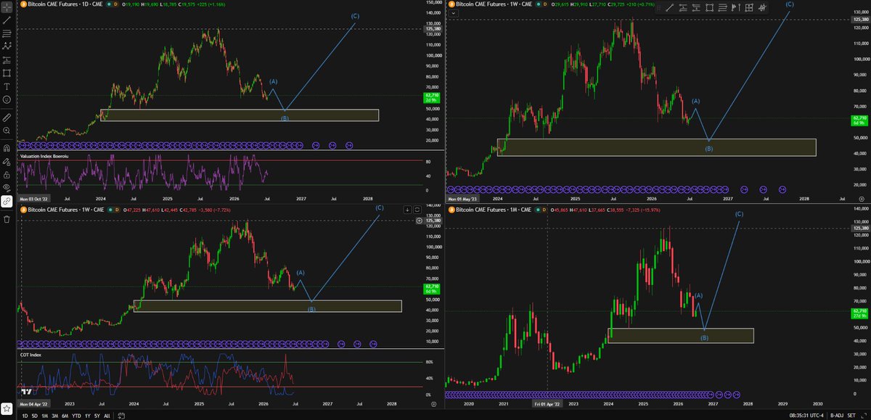871x420 pixels.
Task: Click the green 62,710 price tag on 1D chart
Action: click(431, 97)
